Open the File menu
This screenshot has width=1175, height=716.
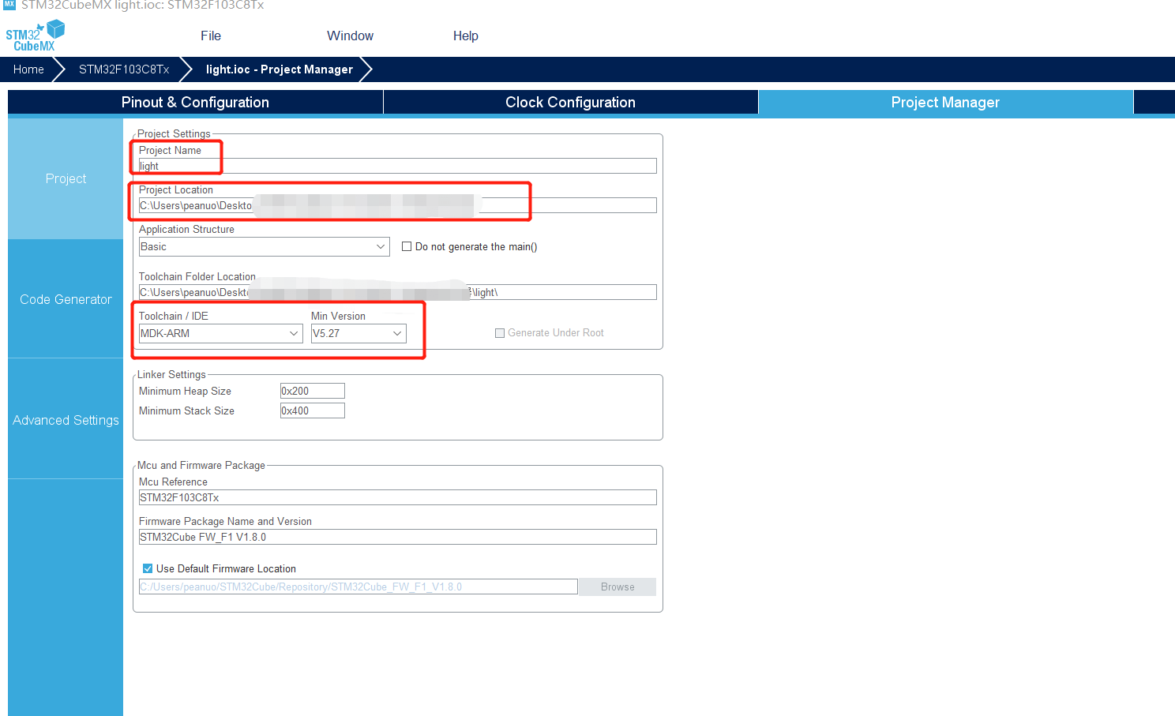pos(211,36)
